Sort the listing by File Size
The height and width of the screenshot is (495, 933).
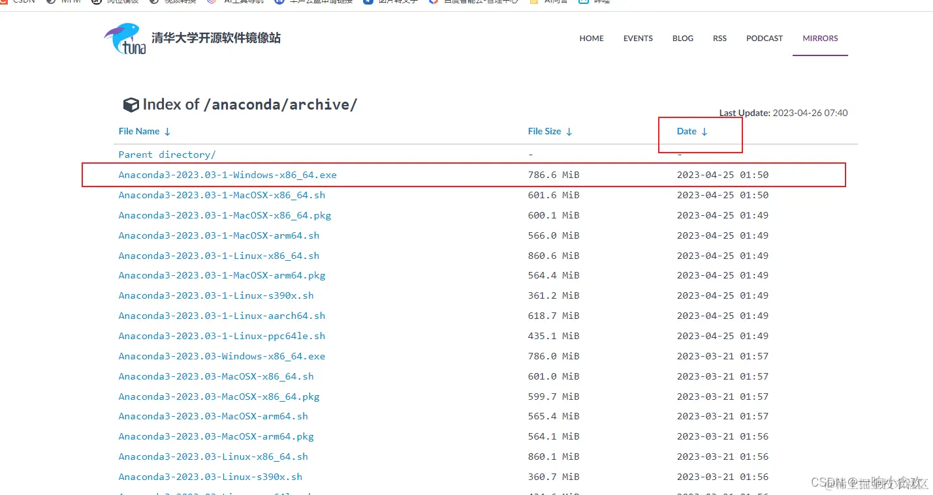click(550, 131)
